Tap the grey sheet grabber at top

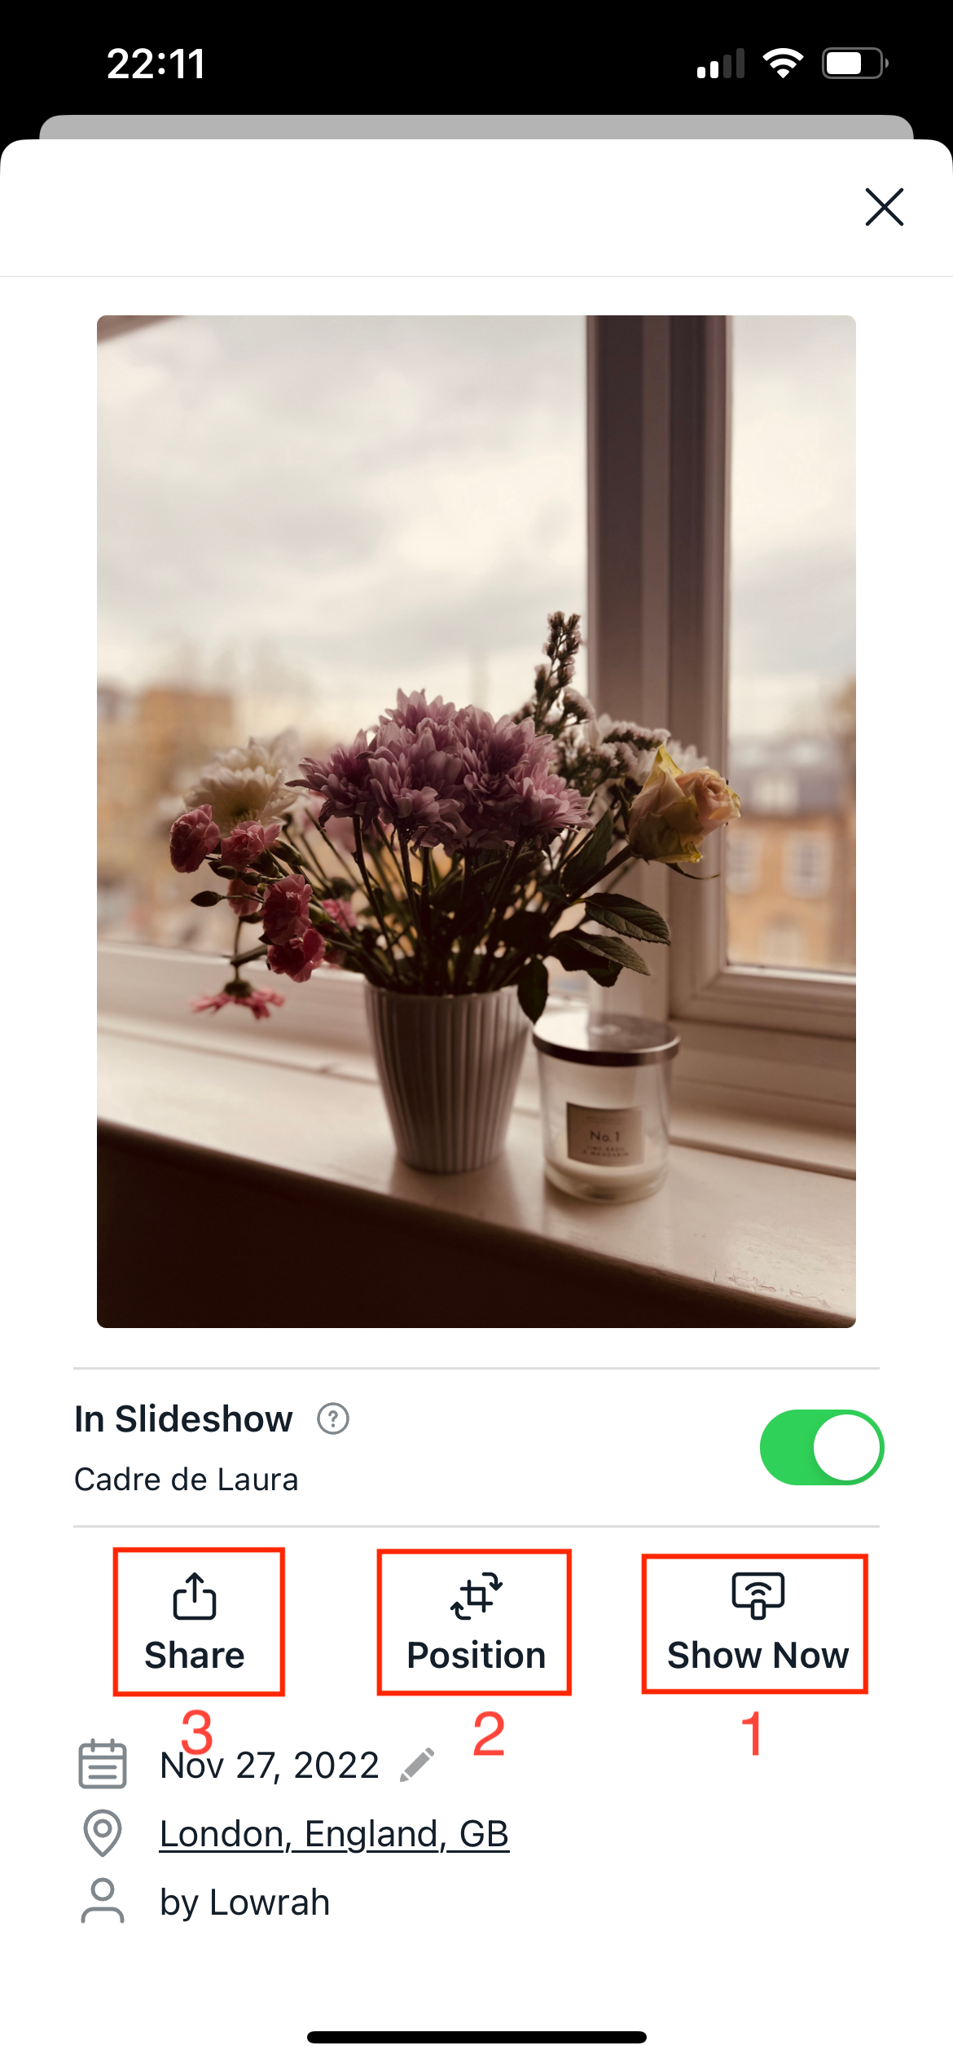click(476, 127)
